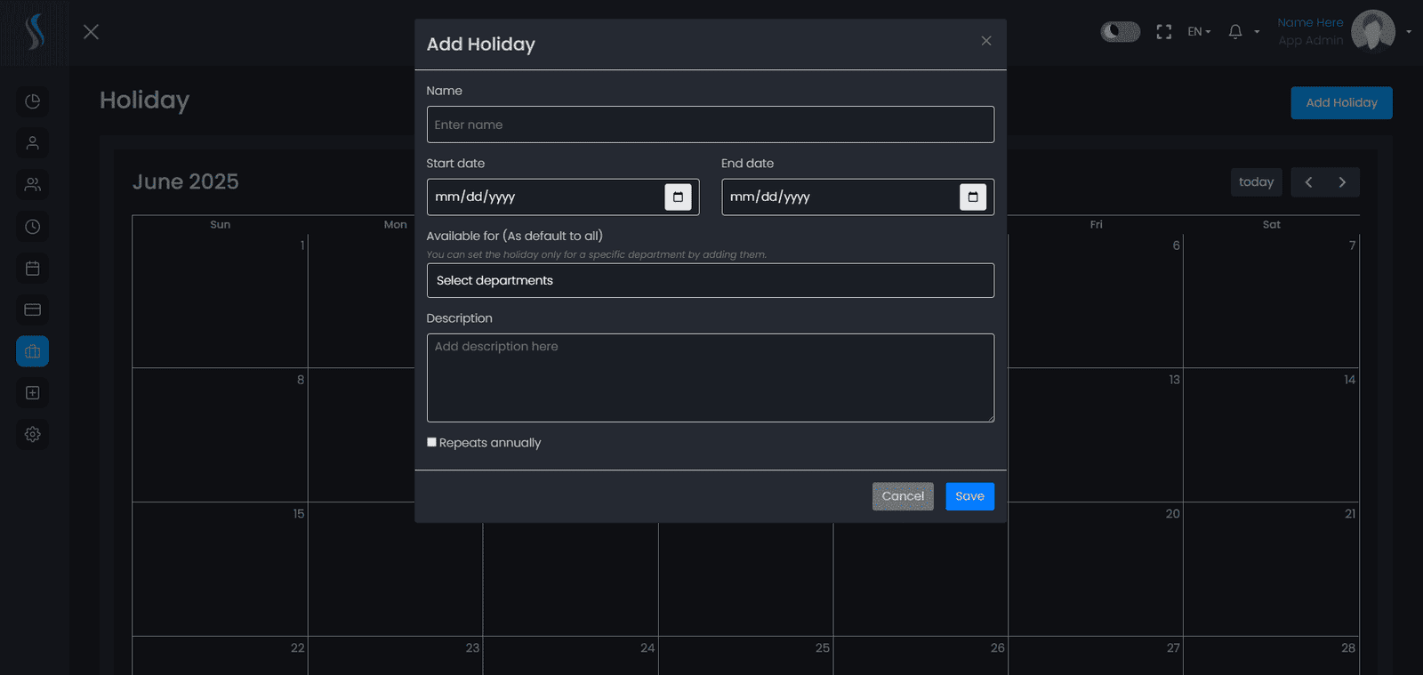
Task: Select June 8 on the calendar
Action: pyautogui.click(x=221, y=435)
